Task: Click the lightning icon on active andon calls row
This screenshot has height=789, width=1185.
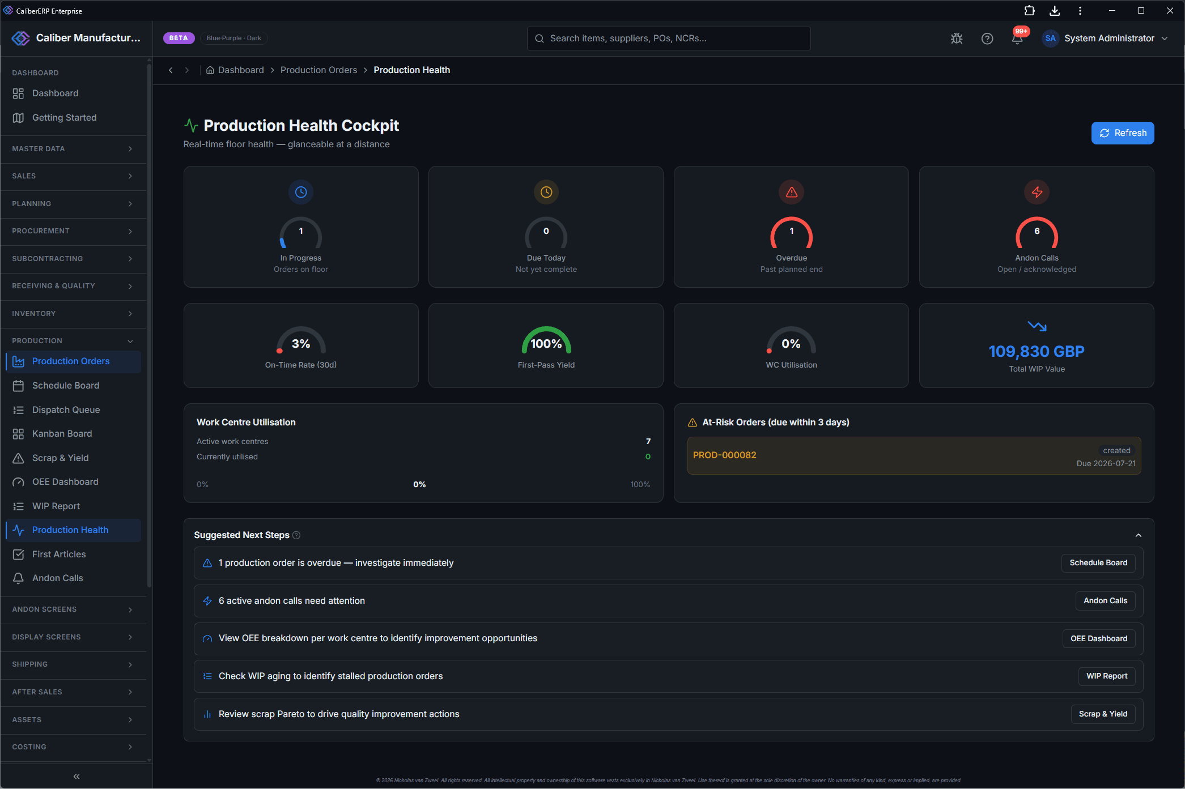Action: [207, 601]
